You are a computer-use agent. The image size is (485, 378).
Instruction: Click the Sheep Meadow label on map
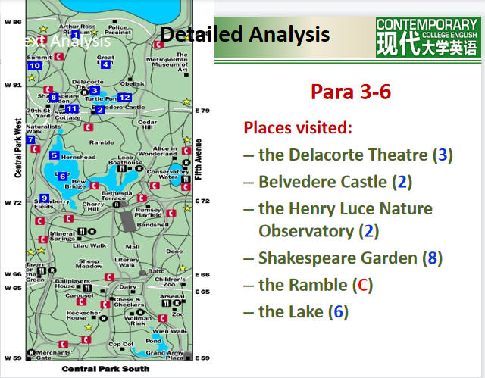point(89,264)
